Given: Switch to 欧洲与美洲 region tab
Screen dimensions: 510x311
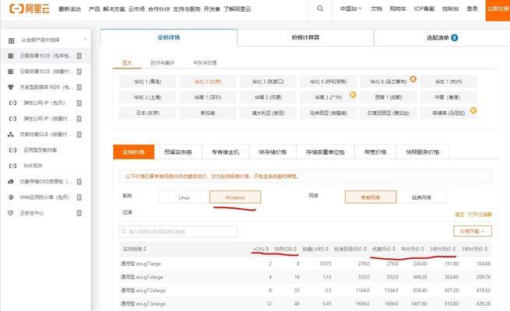Looking at the screenshot, I should (x=162, y=63).
